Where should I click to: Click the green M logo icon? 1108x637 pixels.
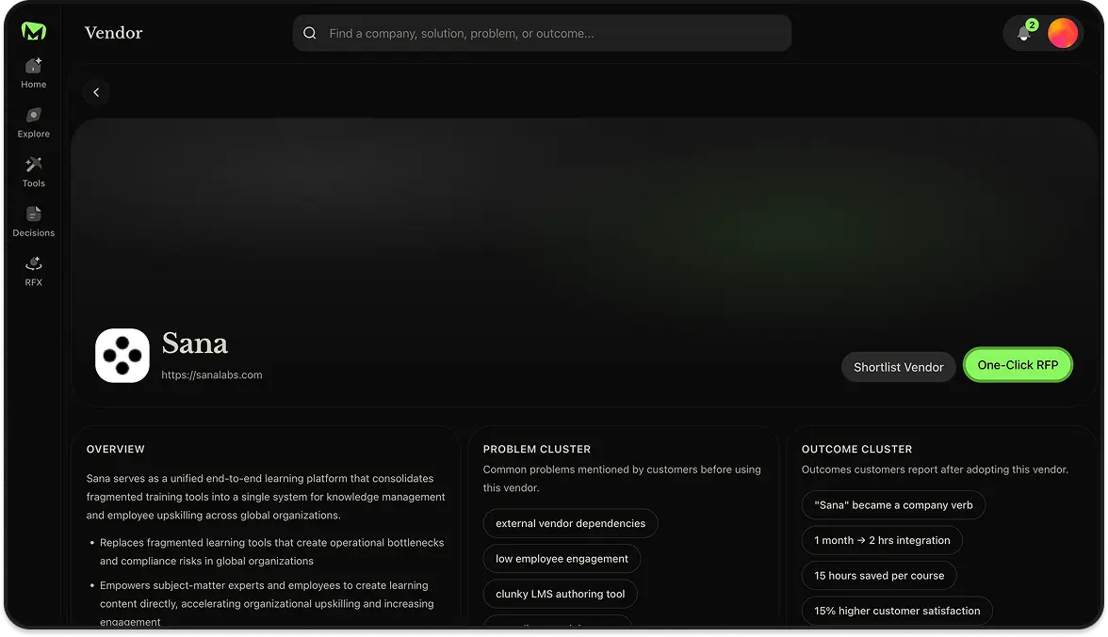pyautogui.click(x=34, y=31)
